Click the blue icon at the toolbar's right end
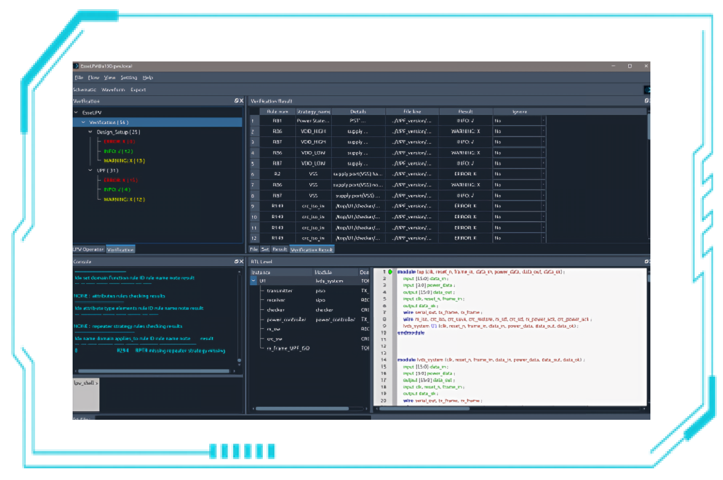This screenshot has width=723, height=480. click(x=647, y=90)
